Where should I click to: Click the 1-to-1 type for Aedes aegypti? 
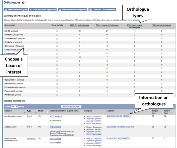point(29,127)
